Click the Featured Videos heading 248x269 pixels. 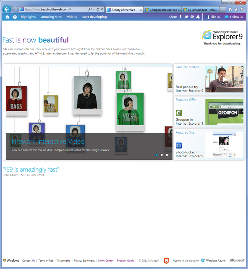[x=187, y=67]
